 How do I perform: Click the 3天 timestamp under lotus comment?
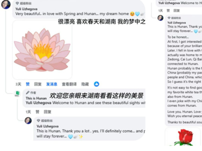pos(18,84)
